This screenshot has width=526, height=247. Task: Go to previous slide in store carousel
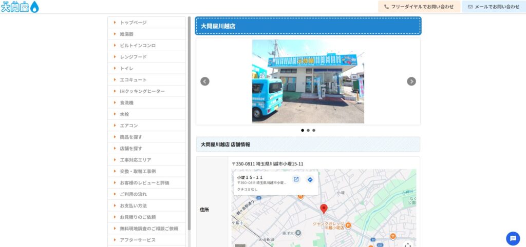tap(205, 81)
